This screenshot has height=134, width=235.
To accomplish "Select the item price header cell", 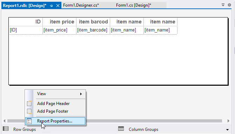I will click(60, 22).
